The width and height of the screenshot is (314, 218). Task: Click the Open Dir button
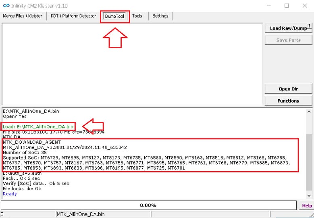288,89
